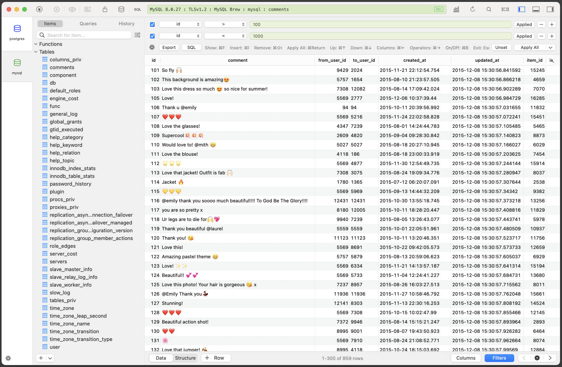This screenshot has height=367, width=562.
Task: Open the Apply All dropdown arrow
Action: pyautogui.click(x=550, y=47)
